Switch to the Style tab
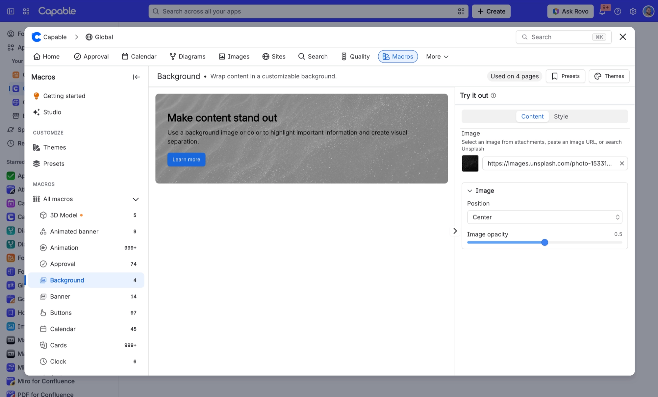 (561, 116)
